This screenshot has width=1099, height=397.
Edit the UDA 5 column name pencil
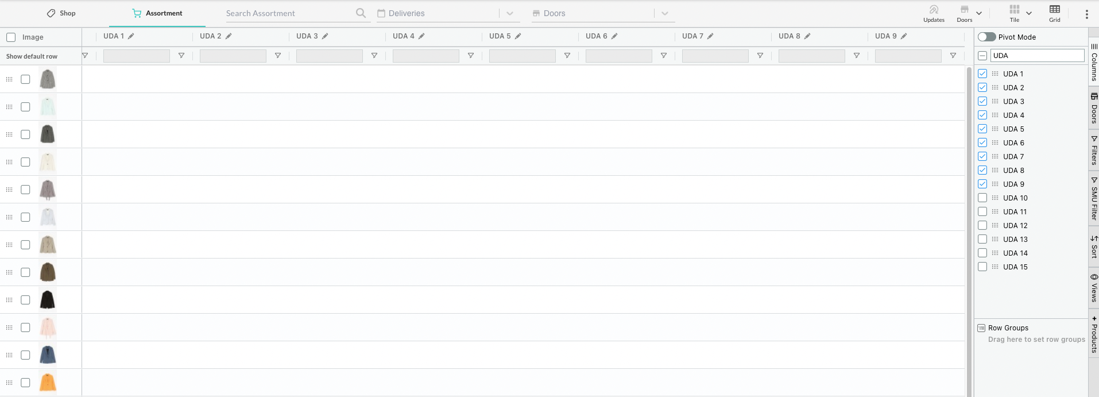[518, 36]
